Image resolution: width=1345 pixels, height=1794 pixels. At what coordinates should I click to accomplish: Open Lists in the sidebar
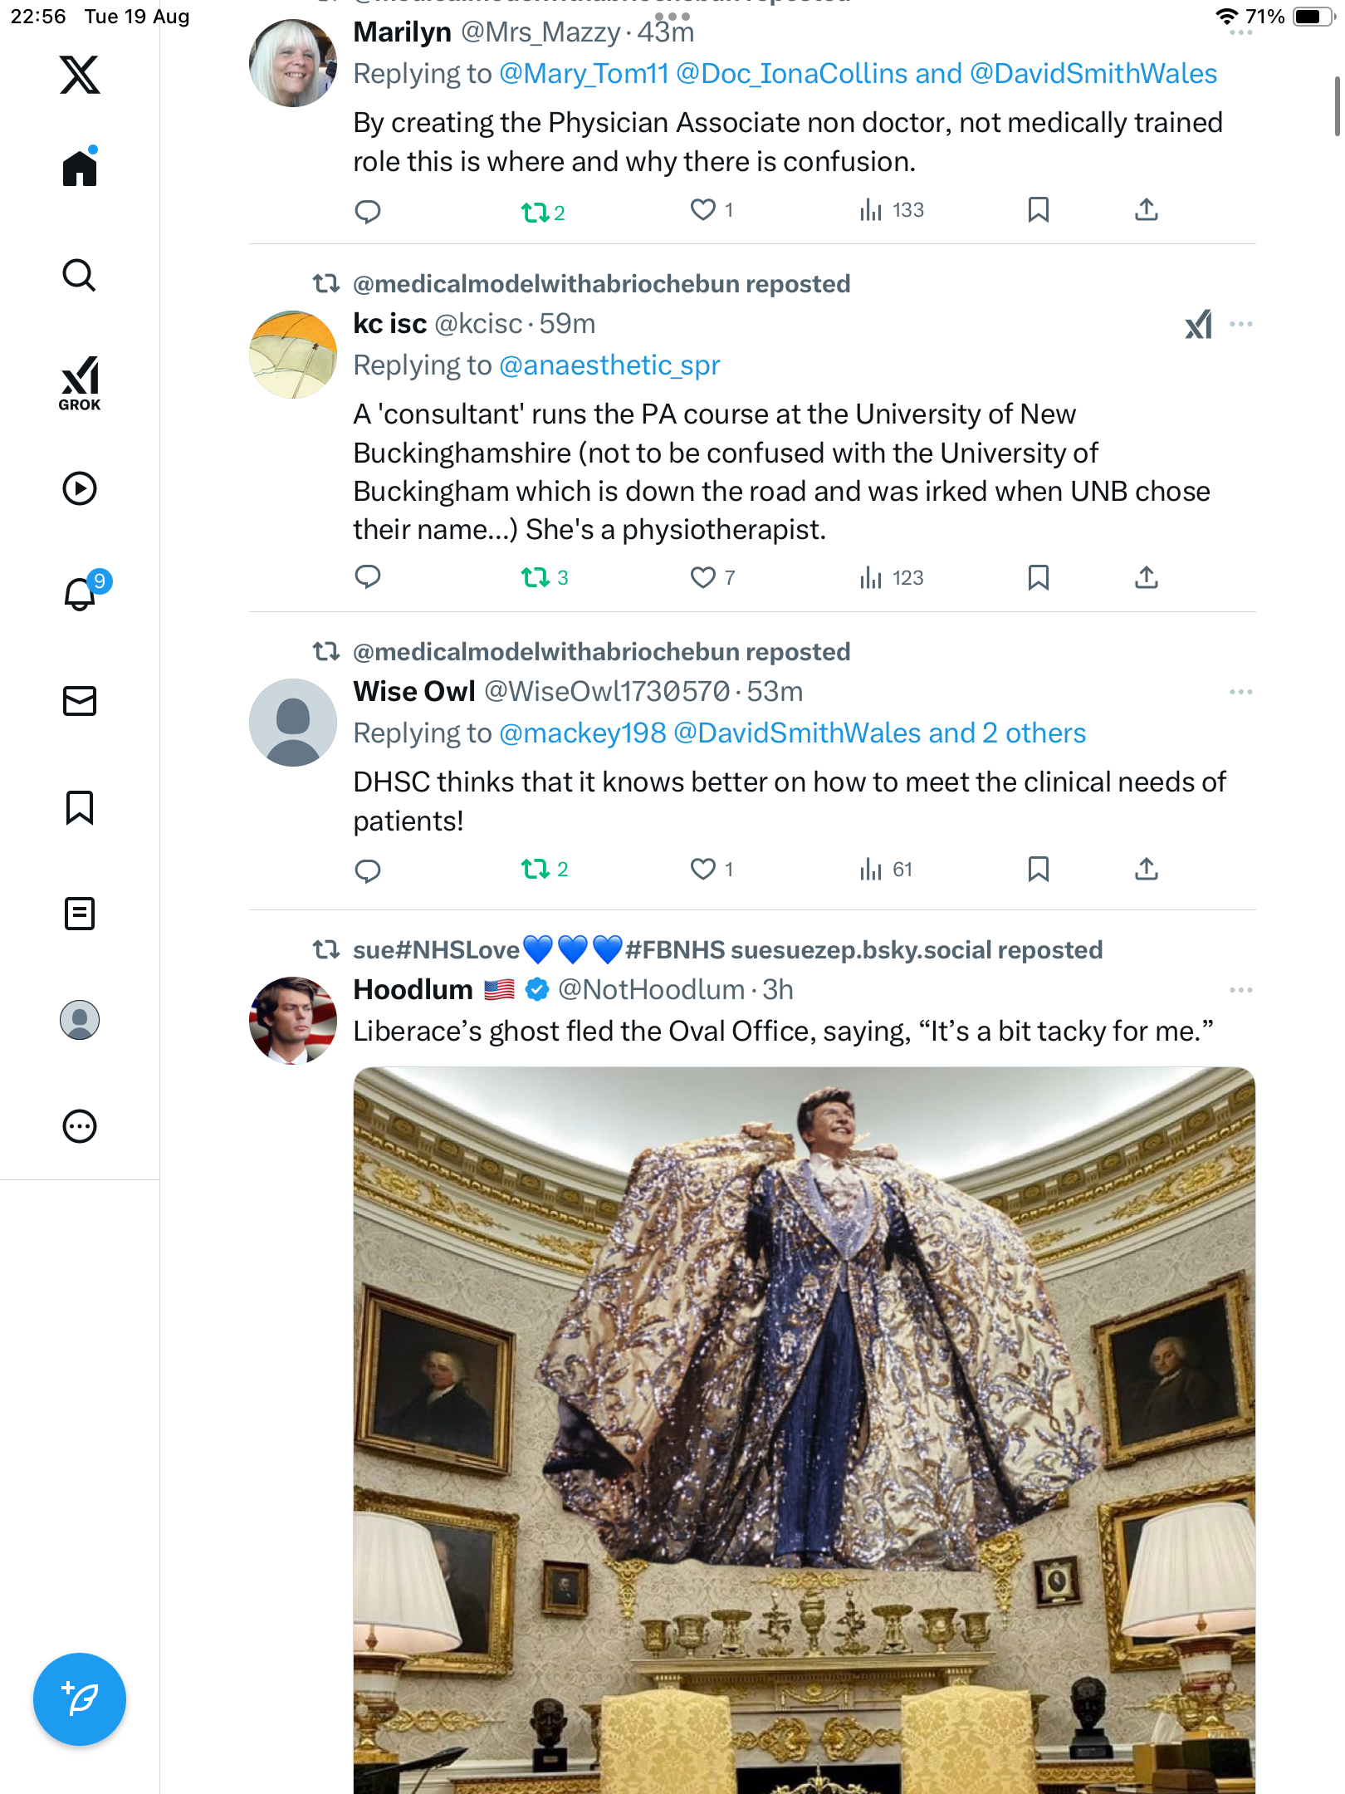[x=80, y=914]
